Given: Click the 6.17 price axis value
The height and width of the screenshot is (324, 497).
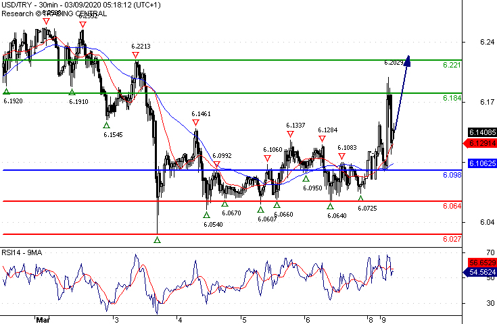Looking at the screenshot, I should coord(487,102).
